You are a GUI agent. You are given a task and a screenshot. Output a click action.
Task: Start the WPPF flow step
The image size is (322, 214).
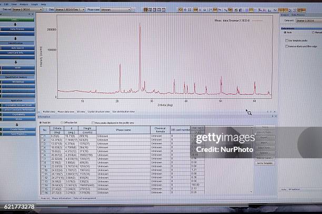pyautogui.click(x=17, y=68)
